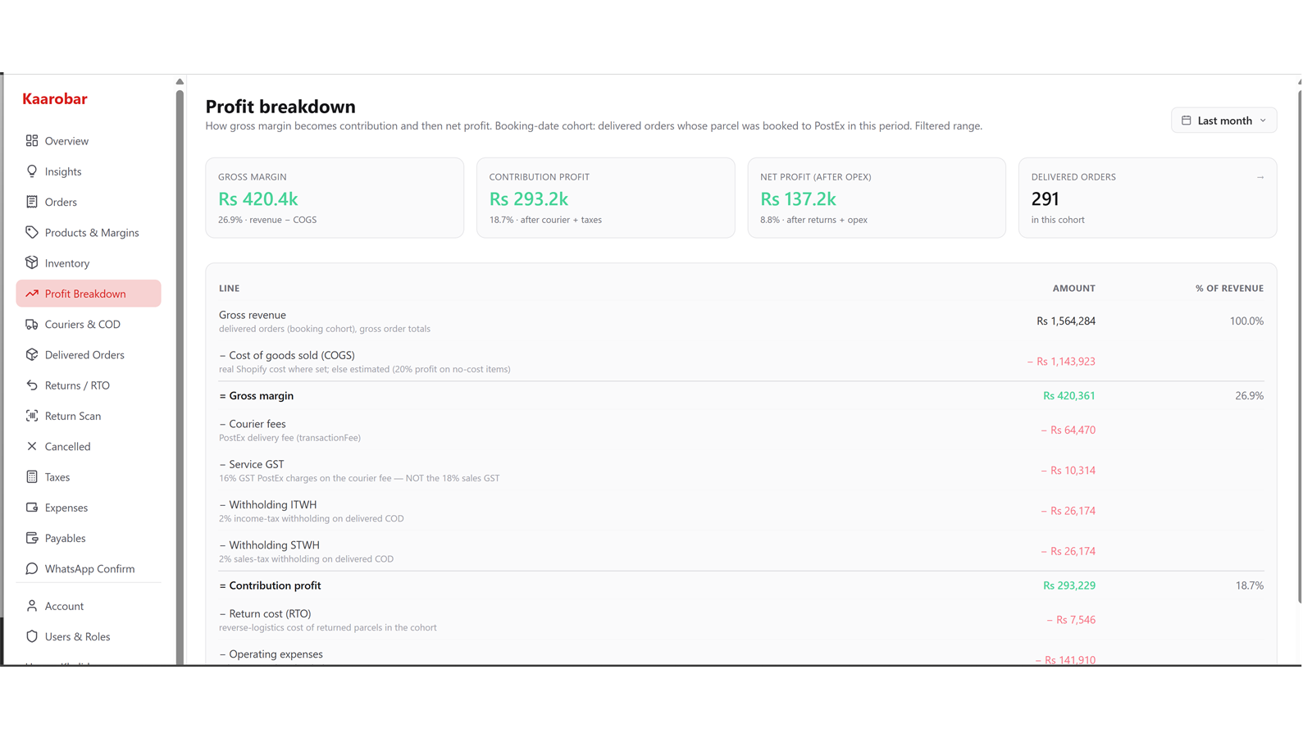Click the calendar icon in date filter

[x=1186, y=121]
